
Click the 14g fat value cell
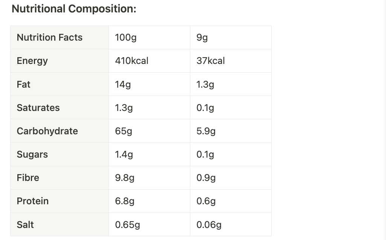[149, 84]
